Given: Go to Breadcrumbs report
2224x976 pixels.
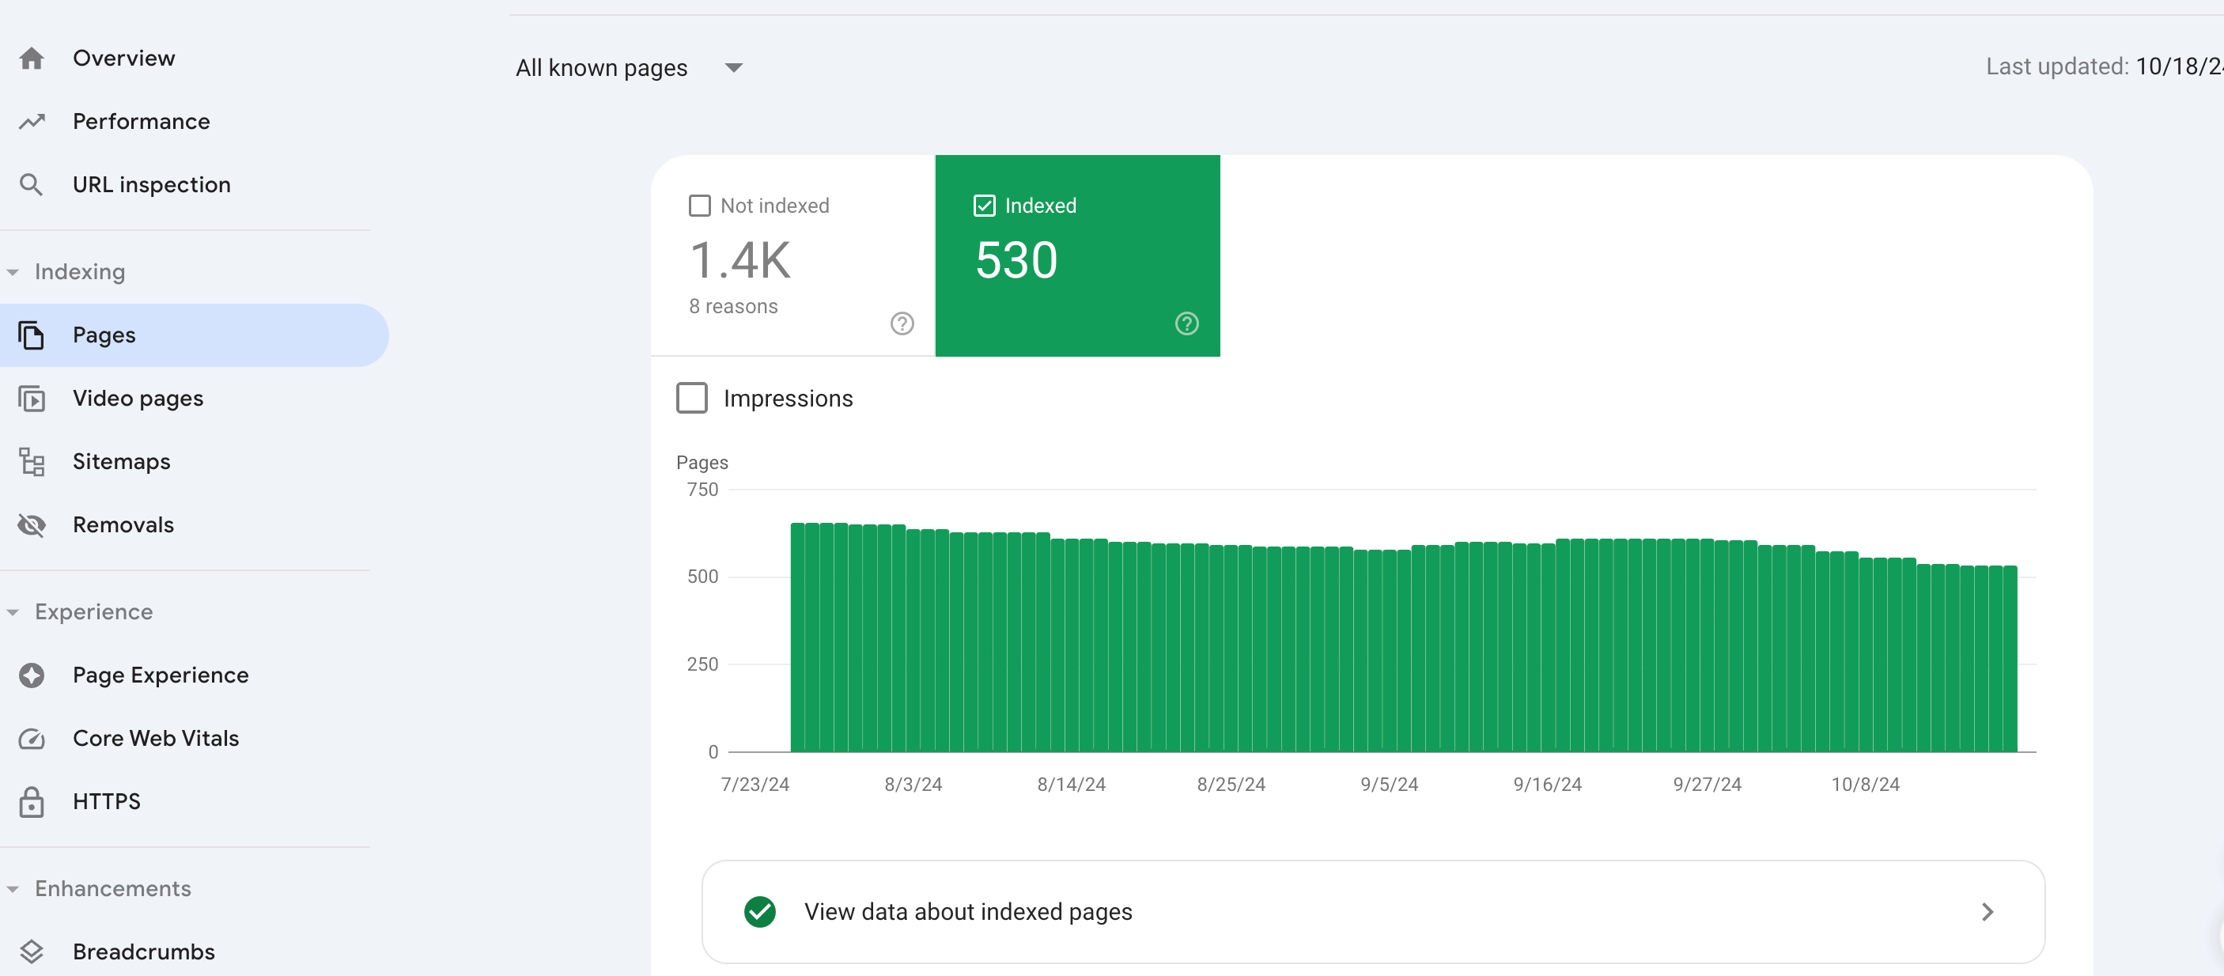Looking at the screenshot, I should coord(143,951).
